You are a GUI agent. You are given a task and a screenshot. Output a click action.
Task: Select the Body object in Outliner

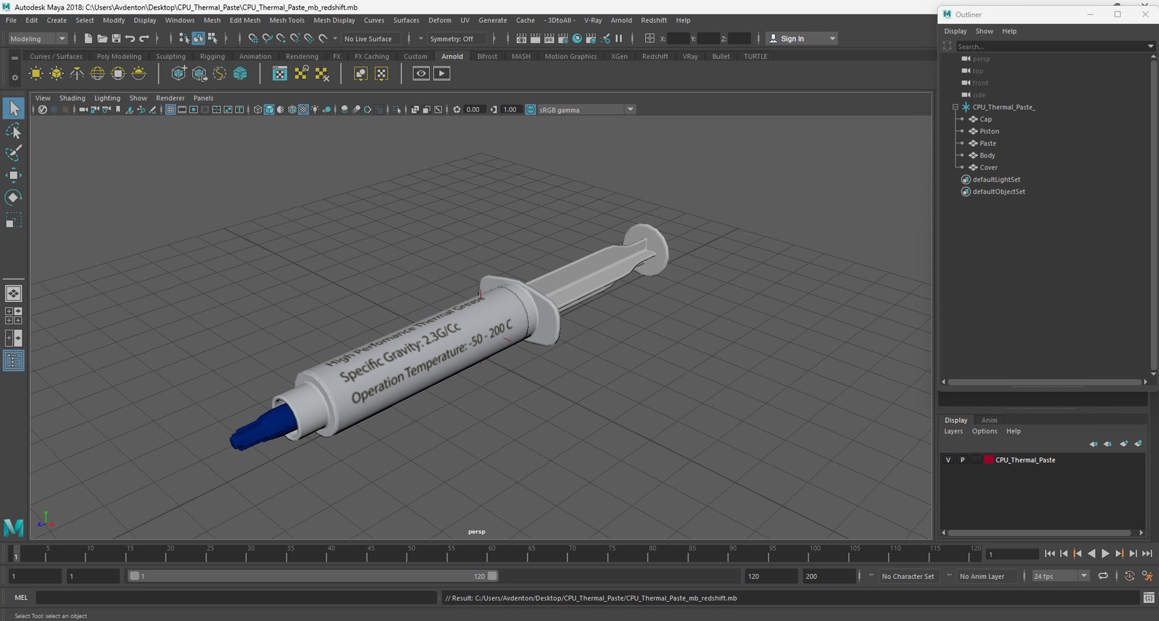pos(987,156)
